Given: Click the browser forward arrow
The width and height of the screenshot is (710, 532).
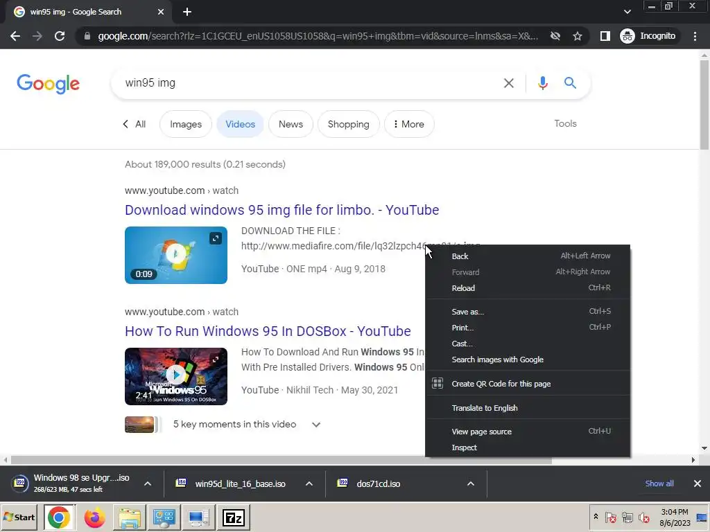Looking at the screenshot, I should (37, 36).
